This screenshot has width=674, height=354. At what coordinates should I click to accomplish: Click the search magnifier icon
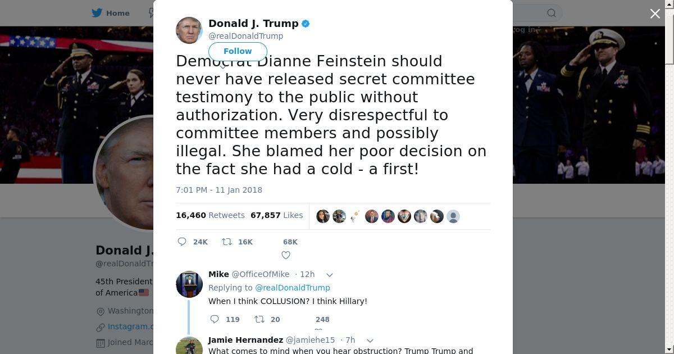(552, 13)
